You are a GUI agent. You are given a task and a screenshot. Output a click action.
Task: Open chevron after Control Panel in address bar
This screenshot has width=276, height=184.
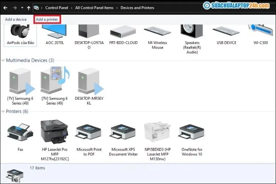point(72,8)
